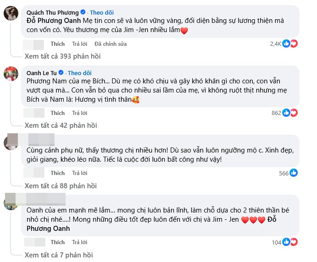Screen dimensions: 317x262
Task: Expand all 88 replies
Action: tap(60, 186)
